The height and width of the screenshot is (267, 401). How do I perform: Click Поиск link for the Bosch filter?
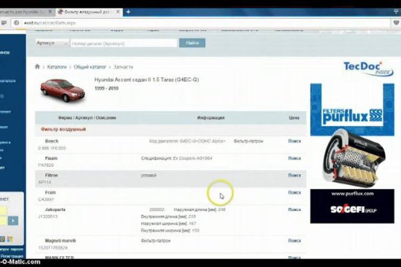294,141
